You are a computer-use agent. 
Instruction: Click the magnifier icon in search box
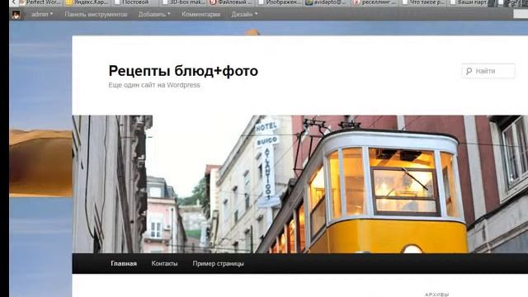point(469,71)
